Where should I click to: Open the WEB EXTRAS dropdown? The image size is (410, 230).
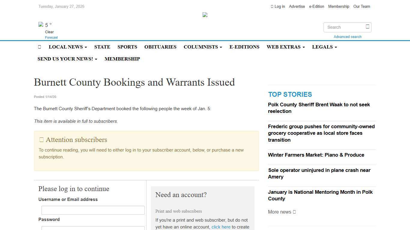tap(285, 47)
